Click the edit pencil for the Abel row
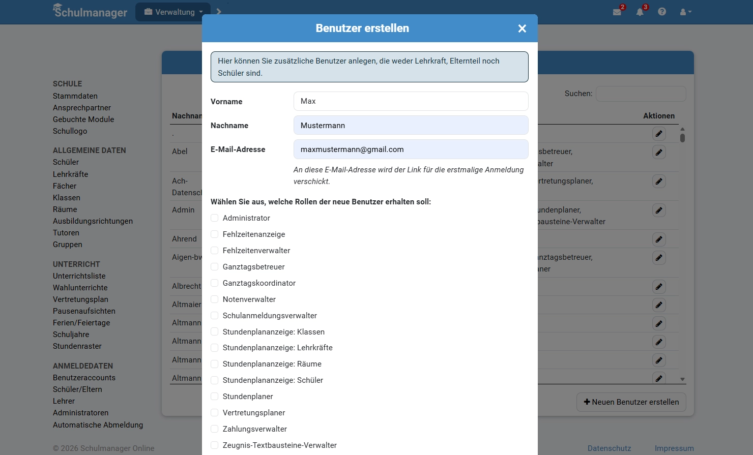This screenshot has width=753, height=455. pyautogui.click(x=659, y=153)
